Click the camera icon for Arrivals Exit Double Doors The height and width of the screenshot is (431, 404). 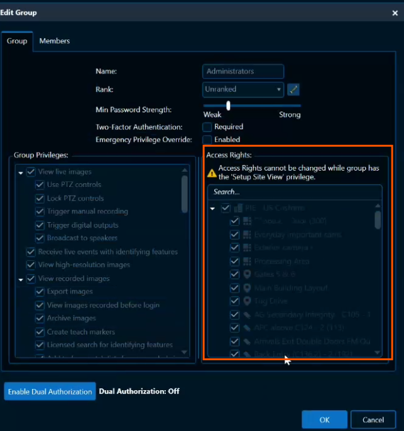click(247, 341)
